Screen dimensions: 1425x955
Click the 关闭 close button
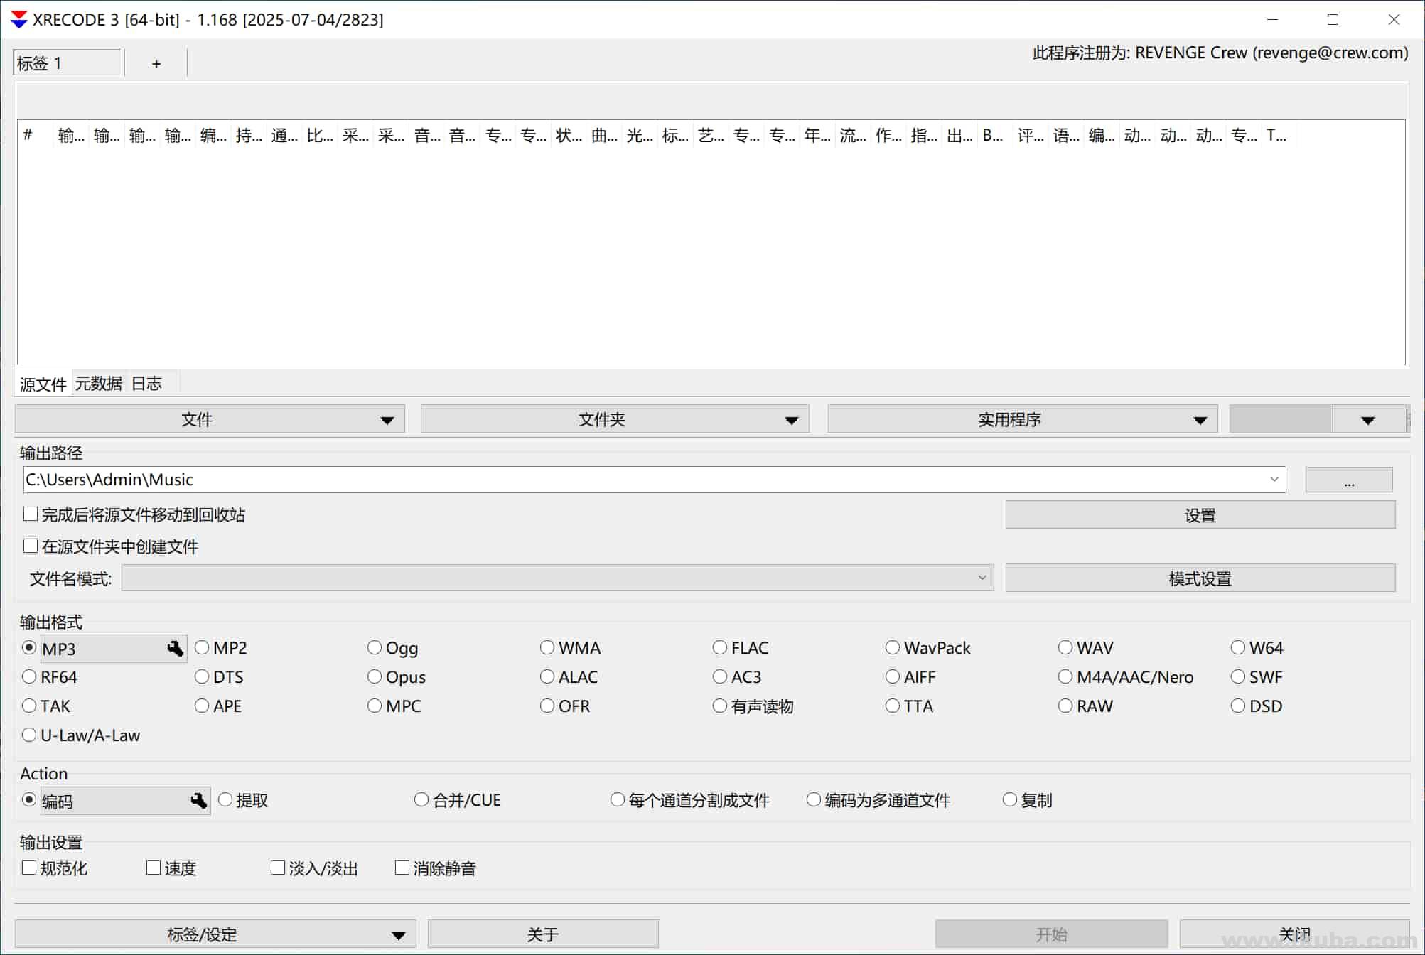tap(1294, 934)
